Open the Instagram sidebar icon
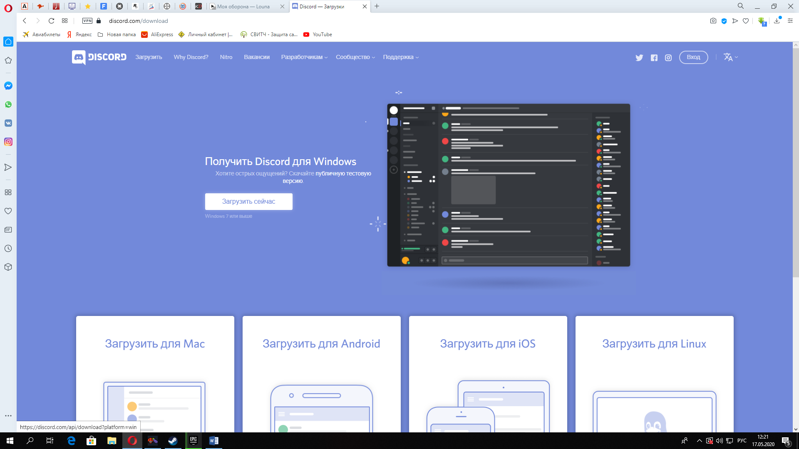The width and height of the screenshot is (799, 449). point(8,142)
